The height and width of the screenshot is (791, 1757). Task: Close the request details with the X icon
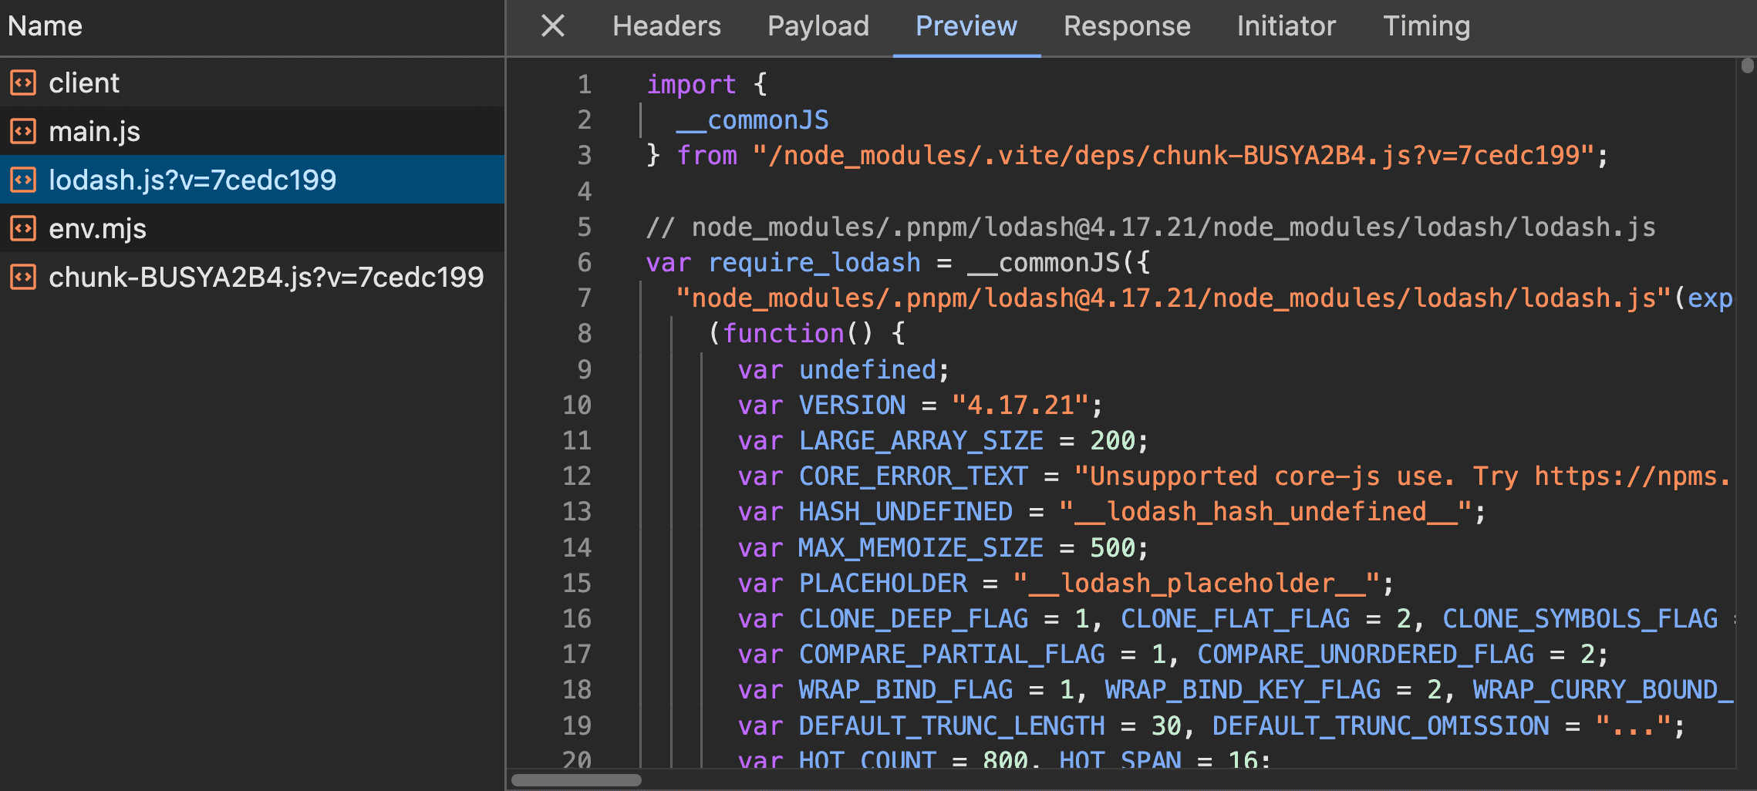(x=552, y=25)
